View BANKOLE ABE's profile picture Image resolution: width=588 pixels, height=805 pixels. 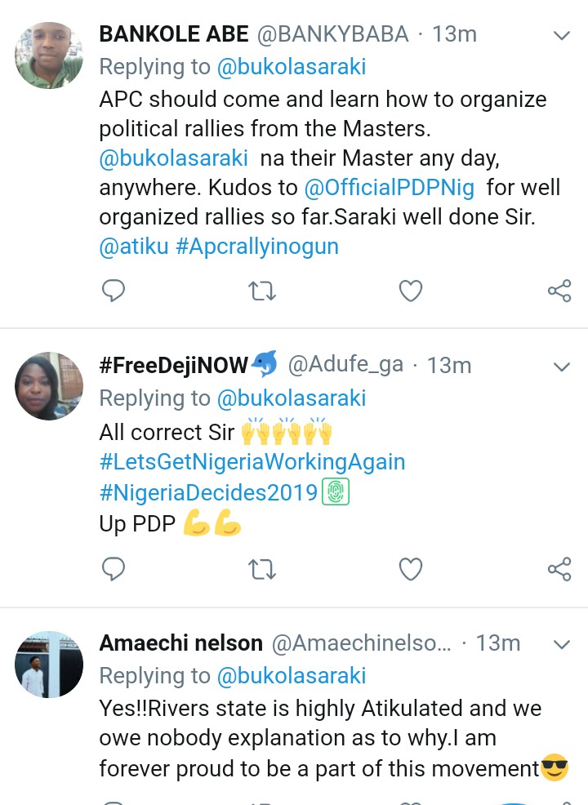tap(49, 56)
